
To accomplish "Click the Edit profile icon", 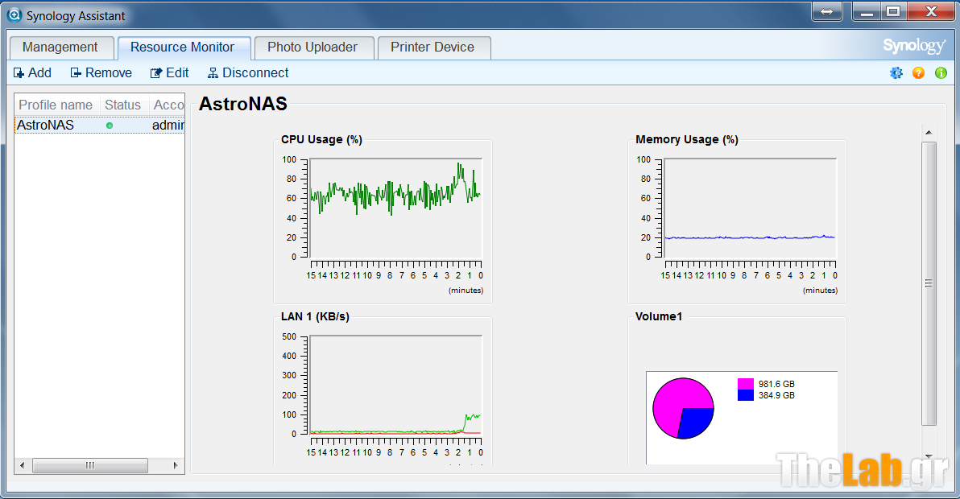I will 156,72.
